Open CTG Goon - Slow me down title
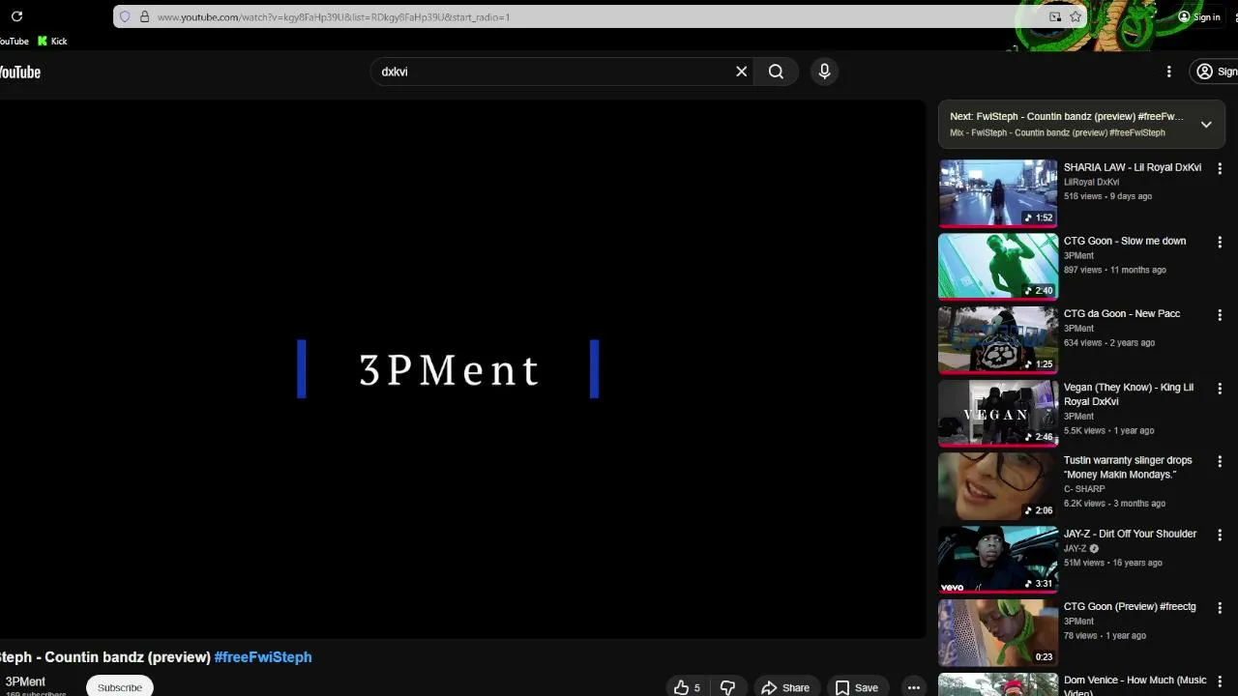 click(x=1125, y=241)
